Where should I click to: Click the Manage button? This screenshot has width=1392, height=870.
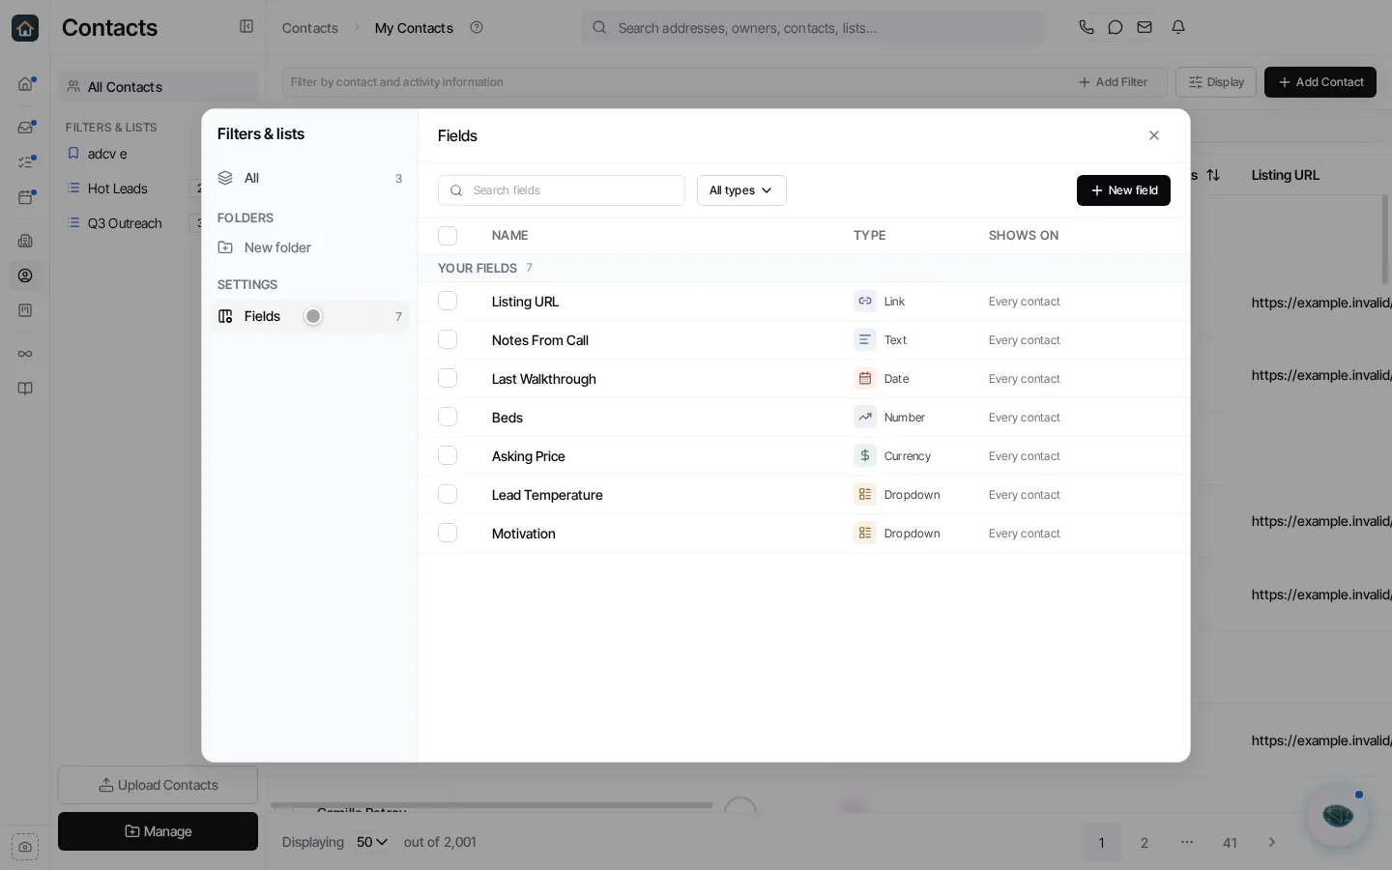[x=159, y=831]
